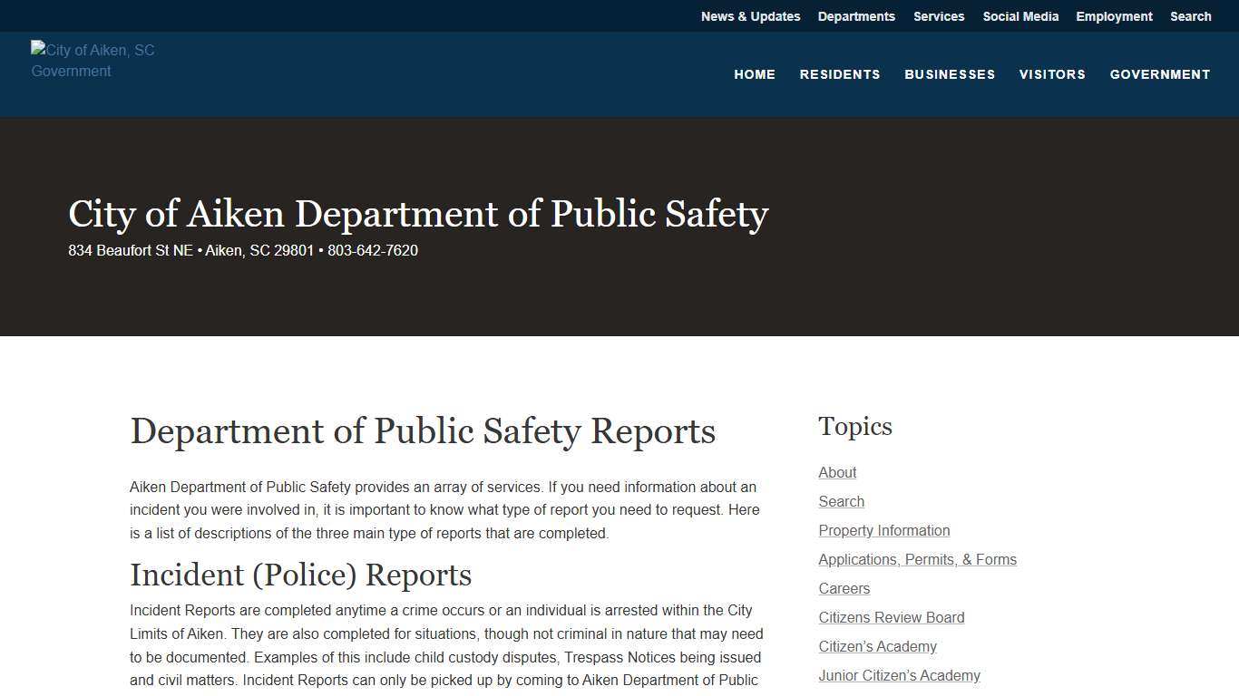This screenshot has height=696, width=1239.
Task: Navigate to HOME in the main menu
Action: (x=755, y=74)
